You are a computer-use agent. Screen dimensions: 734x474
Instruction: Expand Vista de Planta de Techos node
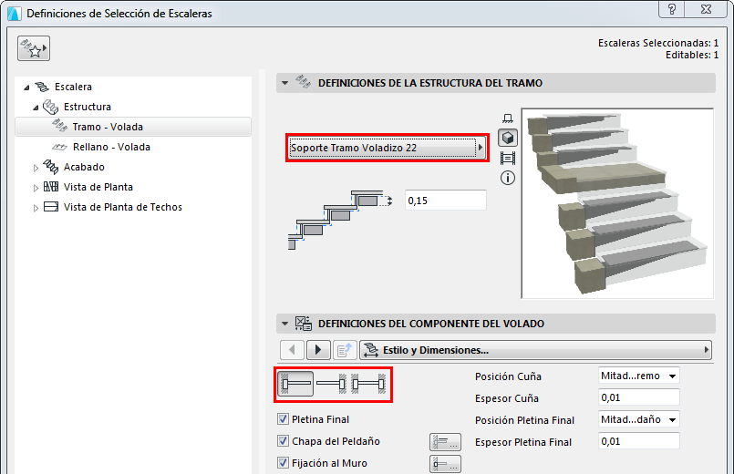tap(36, 208)
